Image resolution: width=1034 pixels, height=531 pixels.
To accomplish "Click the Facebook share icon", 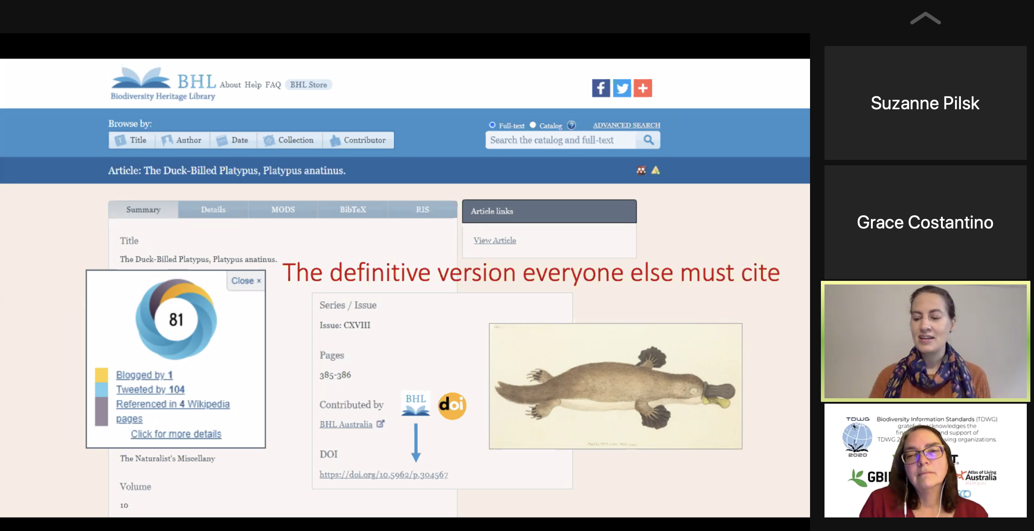I will pyautogui.click(x=601, y=88).
